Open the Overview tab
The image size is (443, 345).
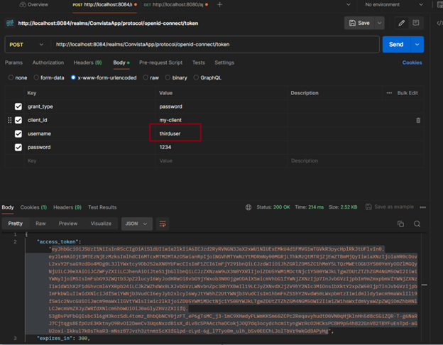(33, 4)
